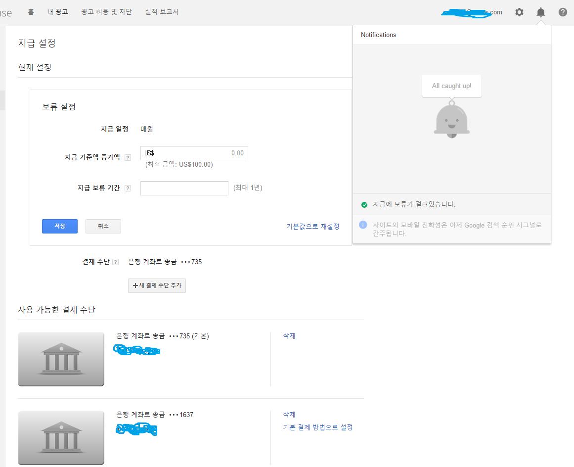Click help icon beside 지급 보류 기간
The height and width of the screenshot is (467, 574).
(x=128, y=188)
